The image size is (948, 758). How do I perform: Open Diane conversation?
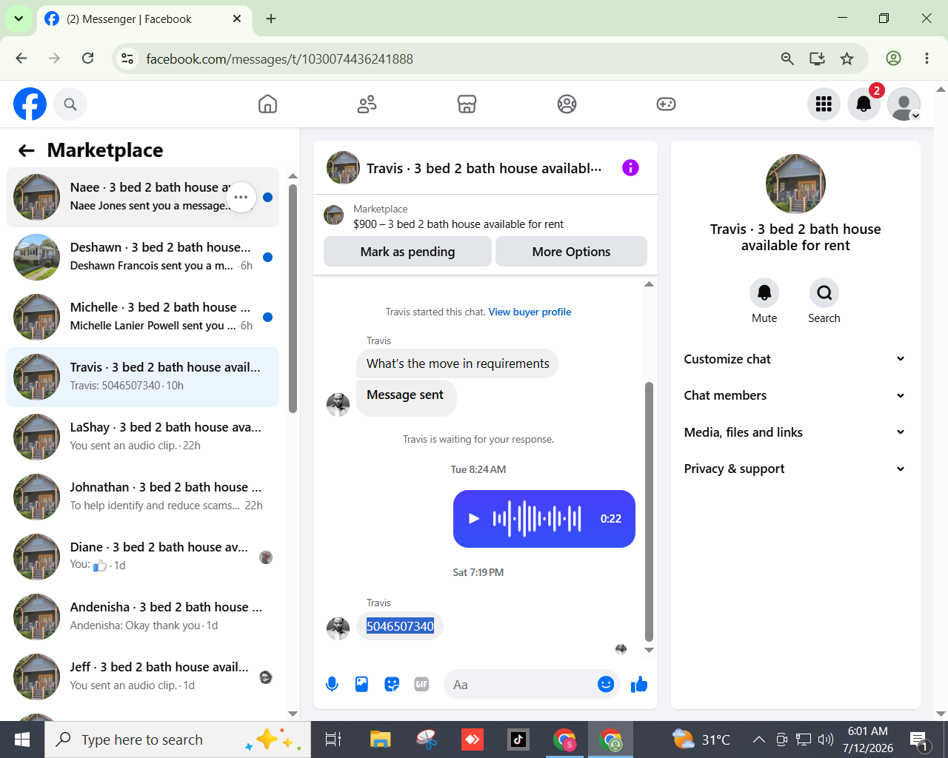143,557
